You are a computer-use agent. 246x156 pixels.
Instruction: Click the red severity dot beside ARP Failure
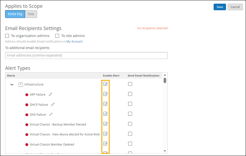tap(27, 95)
